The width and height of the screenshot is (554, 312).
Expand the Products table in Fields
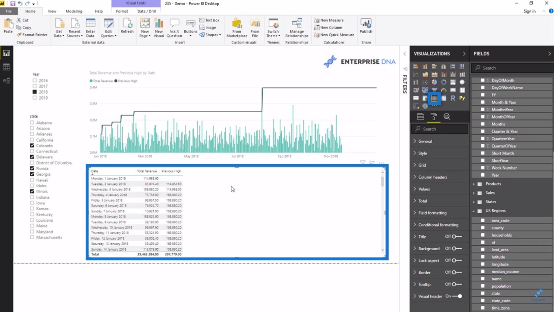[x=474, y=184]
